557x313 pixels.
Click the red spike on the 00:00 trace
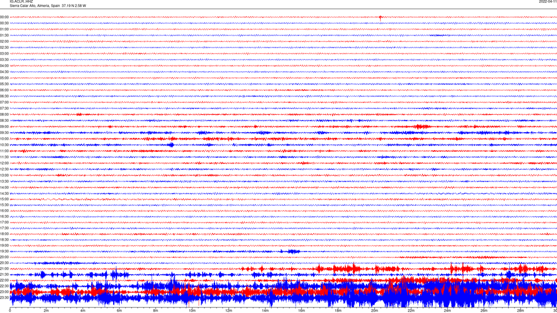coord(381,18)
